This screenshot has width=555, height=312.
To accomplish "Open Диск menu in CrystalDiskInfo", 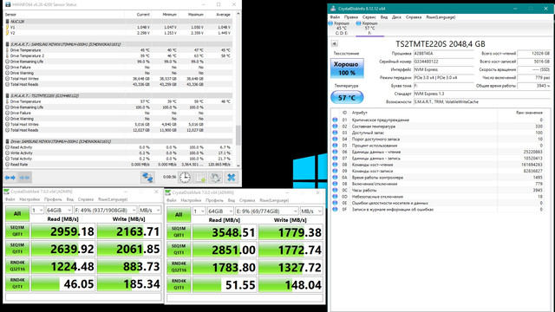I will pos(396,17).
